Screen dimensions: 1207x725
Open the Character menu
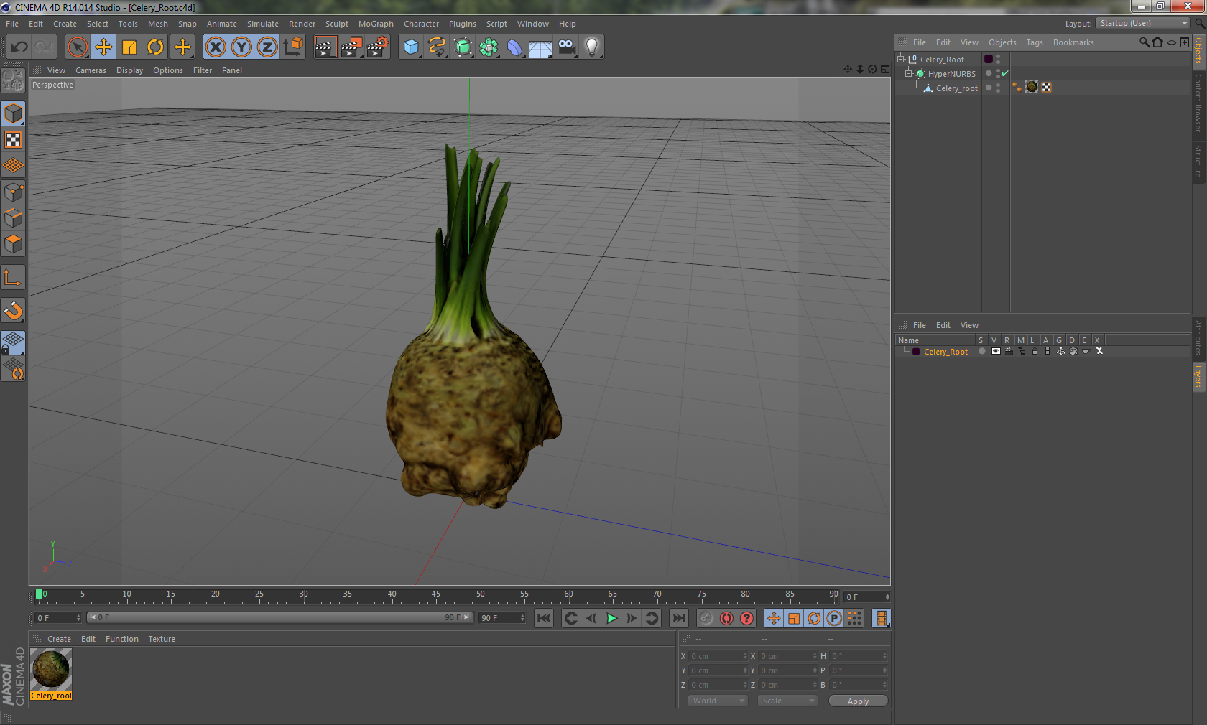click(421, 24)
